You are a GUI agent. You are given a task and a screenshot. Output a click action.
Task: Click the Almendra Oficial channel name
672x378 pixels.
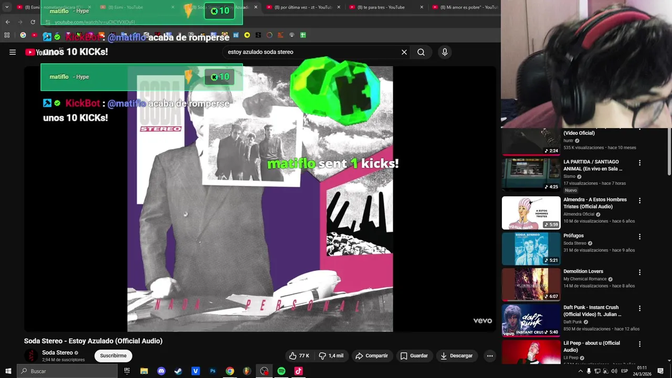pyautogui.click(x=579, y=214)
